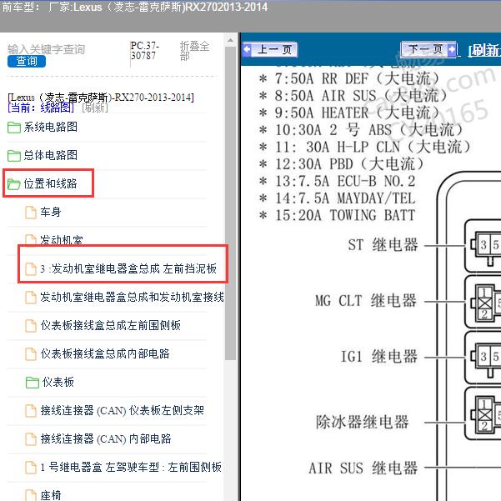Click the 10:30A 2 号 ABS line

click(361, 130)
